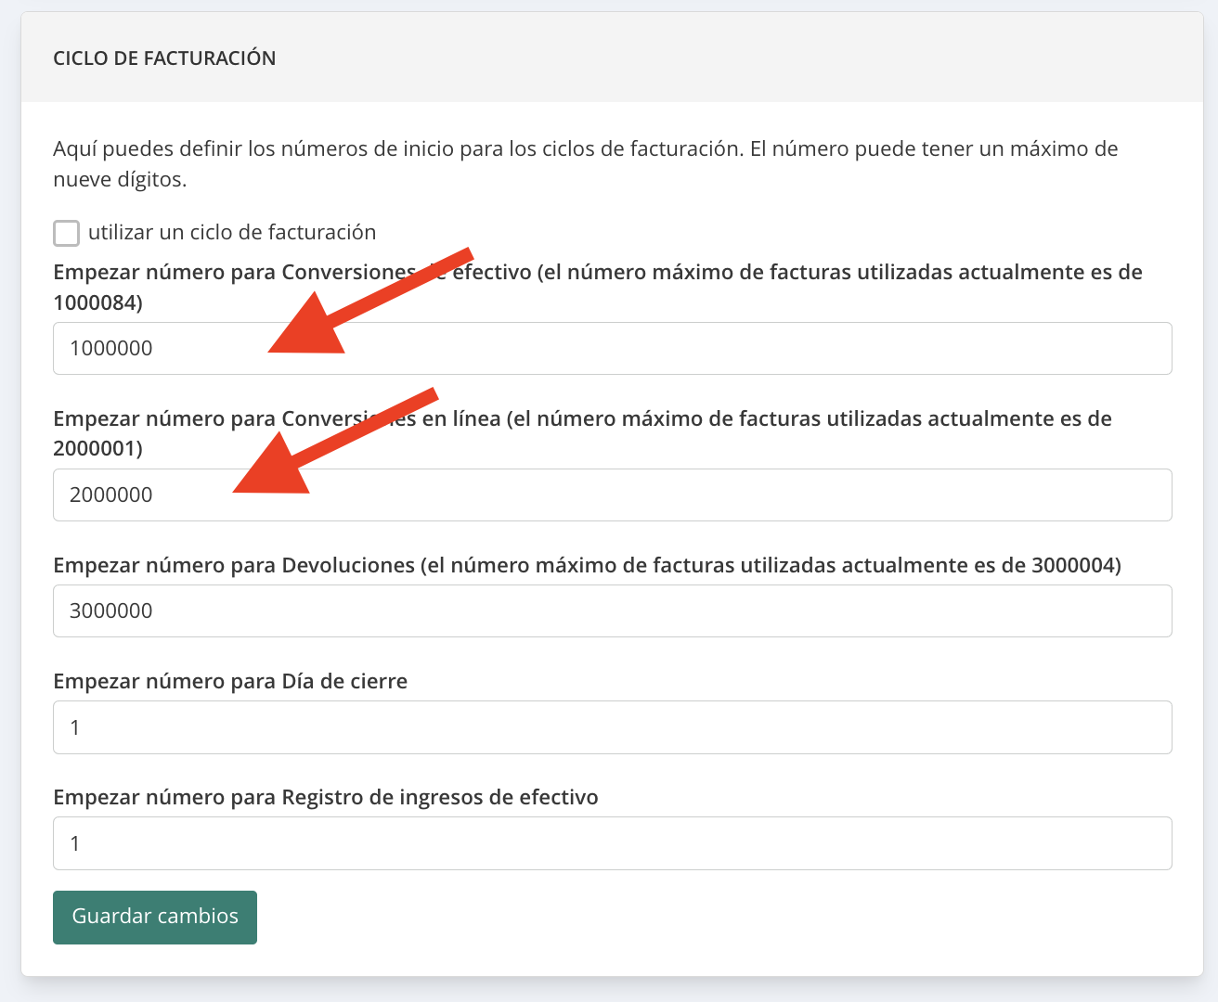Select the Día de cierre start number input

tap(613, 727)
